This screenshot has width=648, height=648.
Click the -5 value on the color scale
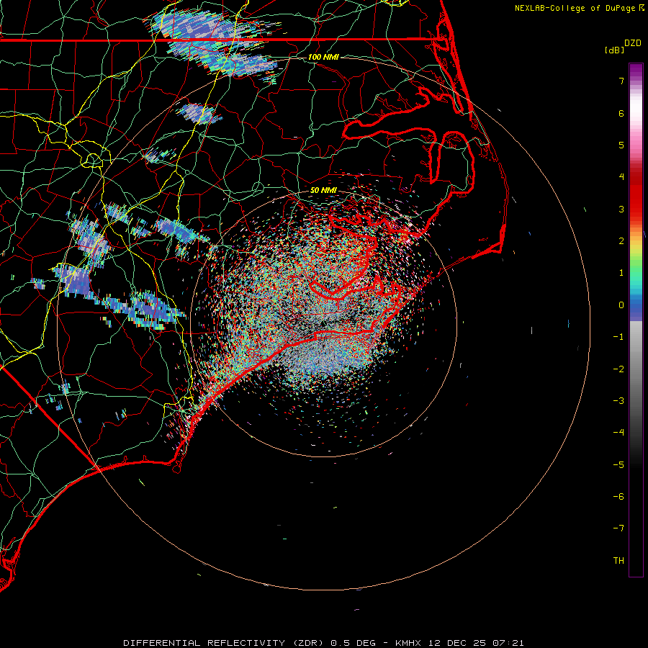(x=618, y=465)
